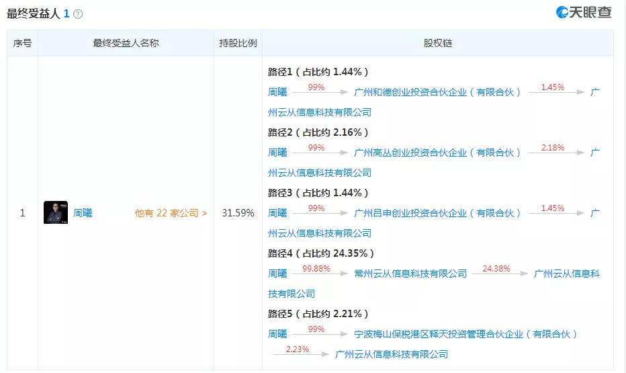Open 常州云从信息科技有限公司 link
This screenshot has width=626, height=373.
(x=410, y=274)
